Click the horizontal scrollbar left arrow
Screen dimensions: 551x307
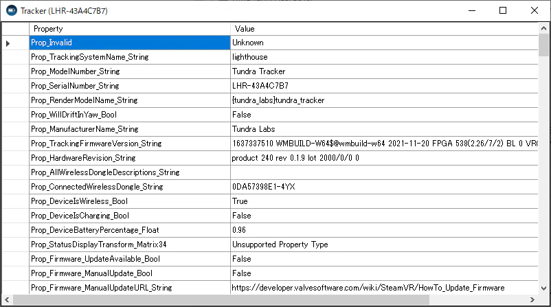coord(7,299)
